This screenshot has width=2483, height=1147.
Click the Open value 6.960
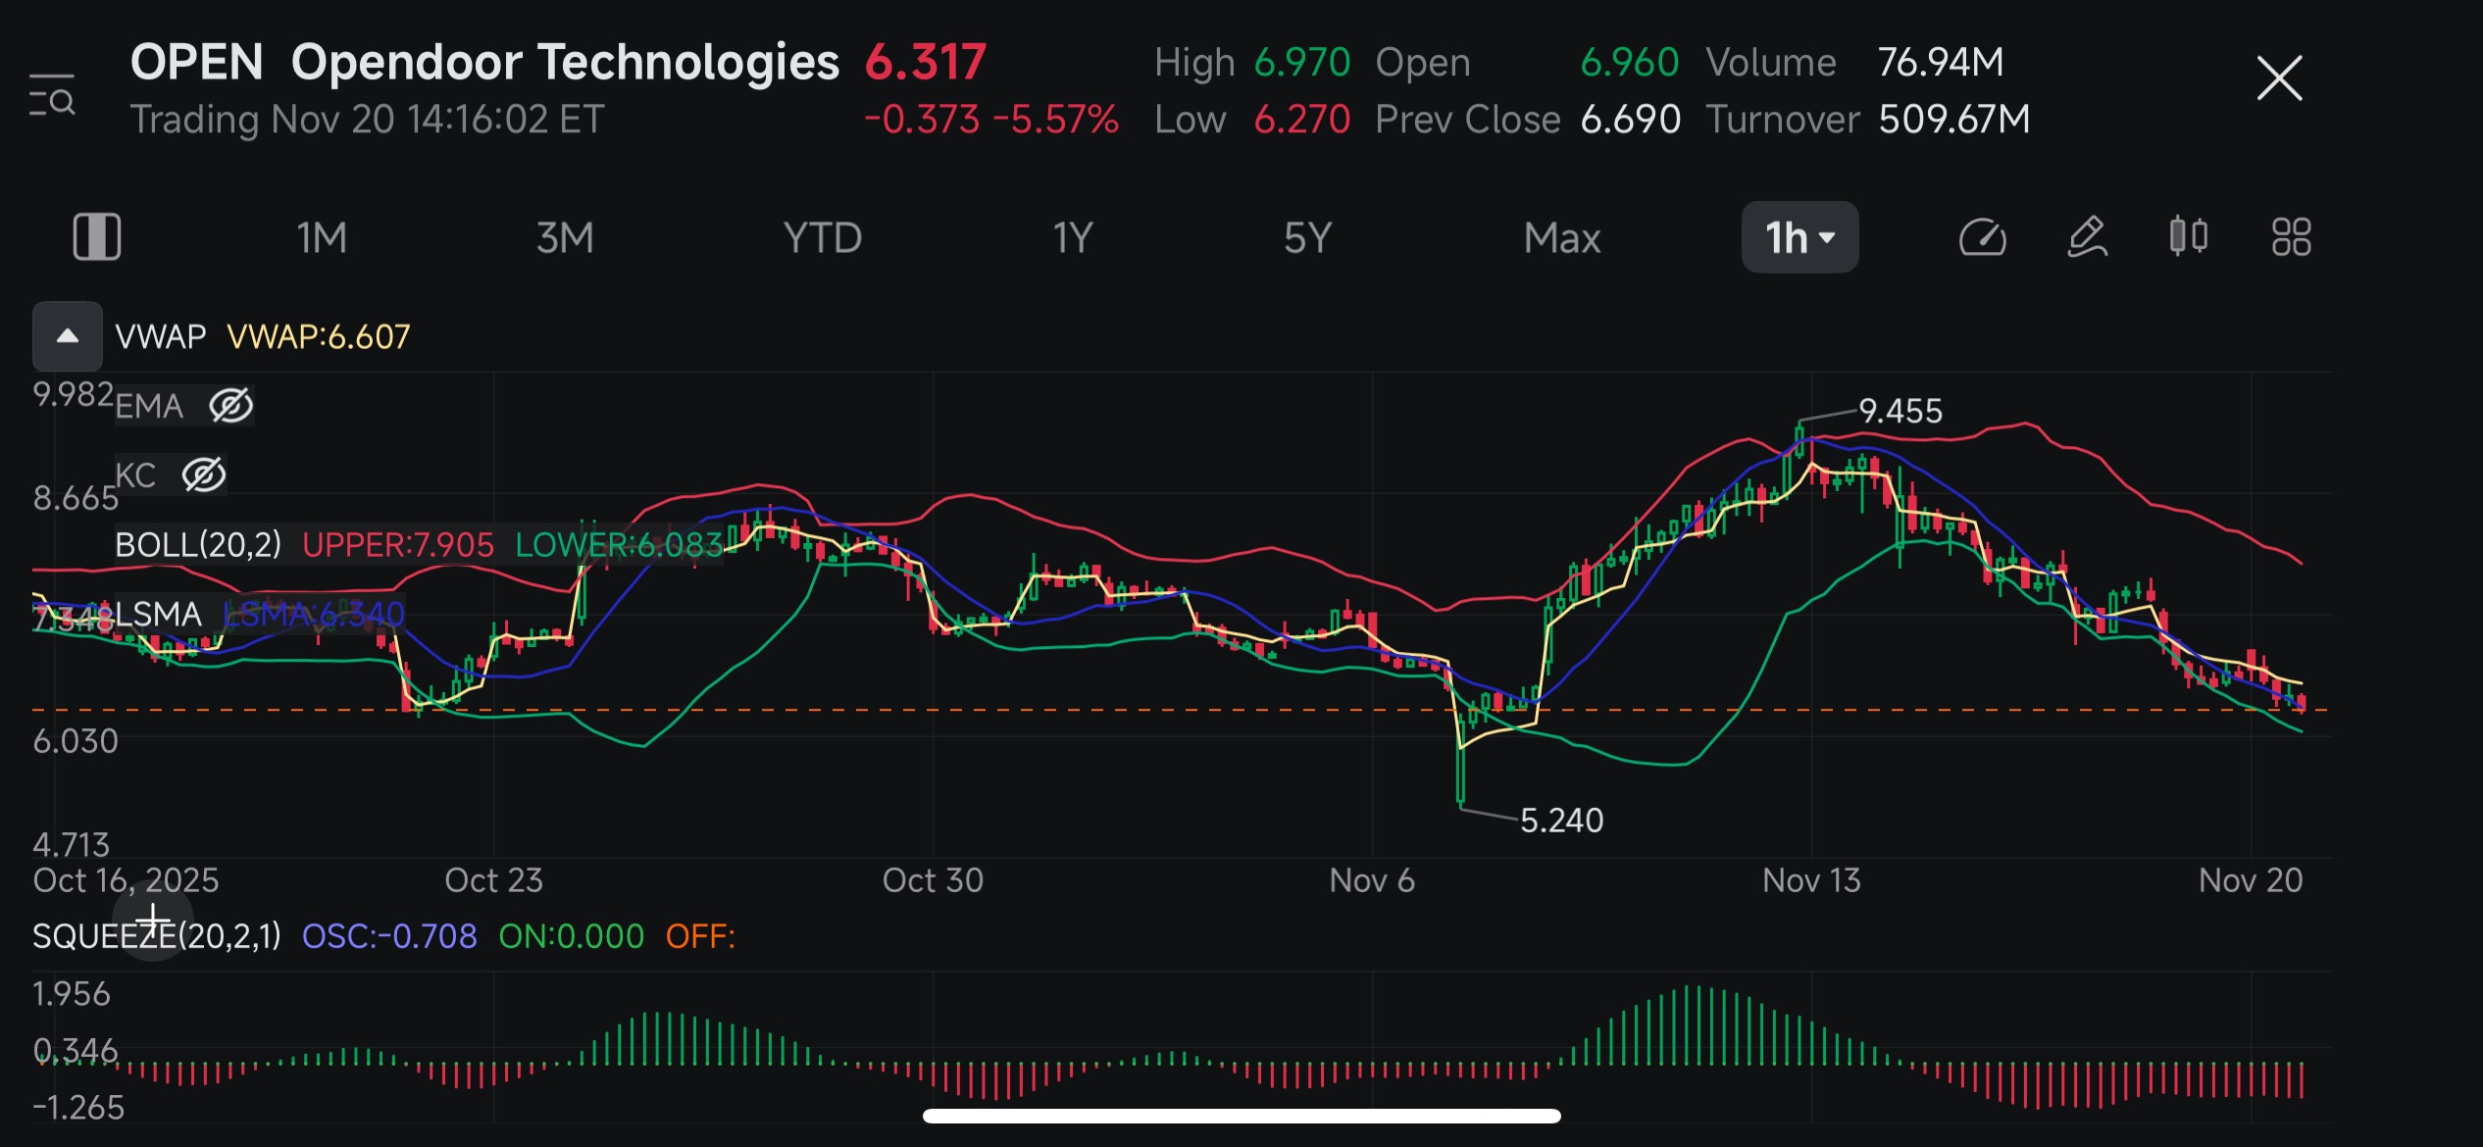1630,63
